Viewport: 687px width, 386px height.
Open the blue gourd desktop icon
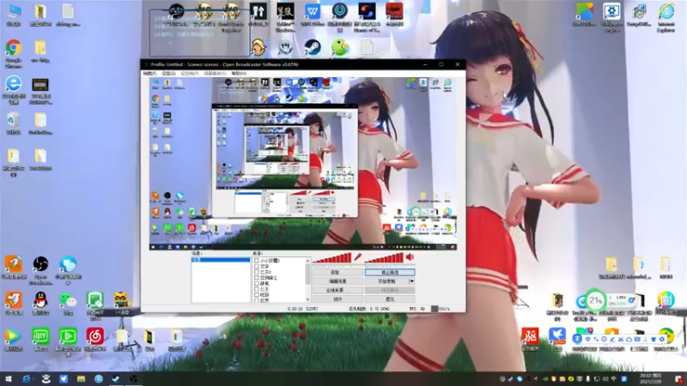click(68, 264)
